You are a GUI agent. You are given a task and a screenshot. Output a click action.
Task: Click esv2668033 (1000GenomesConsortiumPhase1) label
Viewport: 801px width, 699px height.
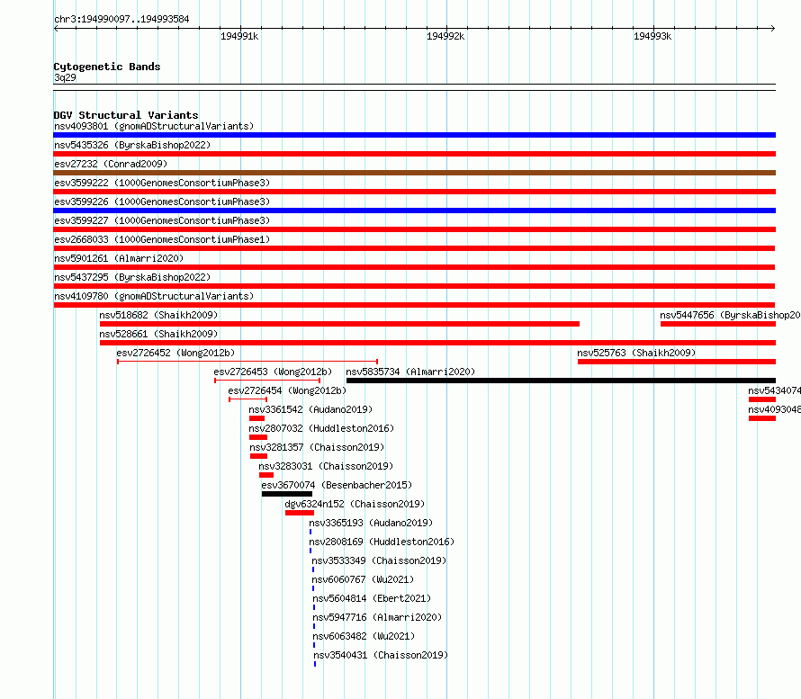coord(162,239)
